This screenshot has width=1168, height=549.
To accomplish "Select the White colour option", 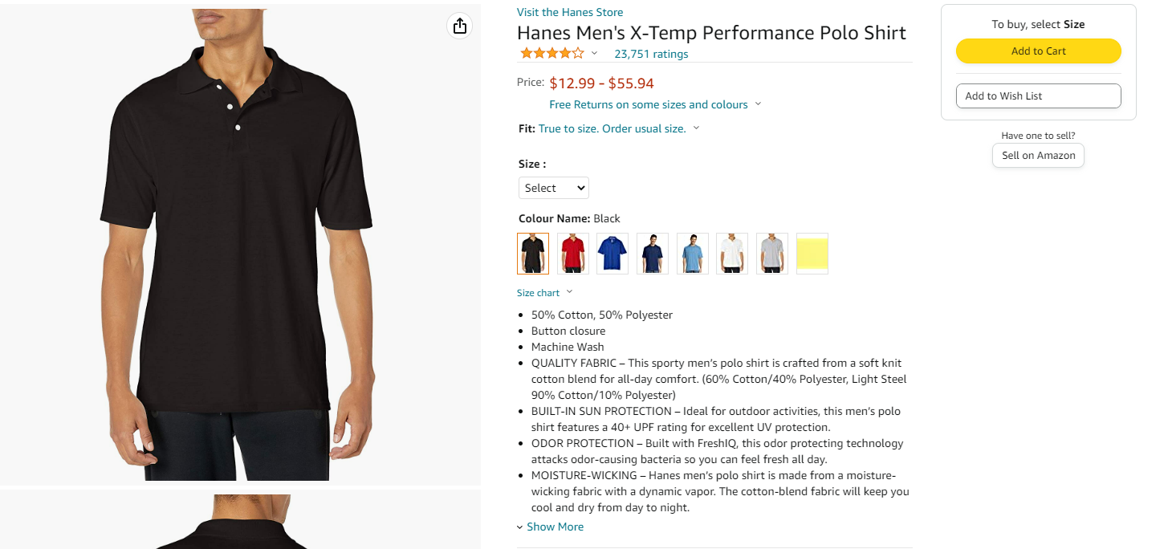I will pyautogui.click(x=731, y=254).
